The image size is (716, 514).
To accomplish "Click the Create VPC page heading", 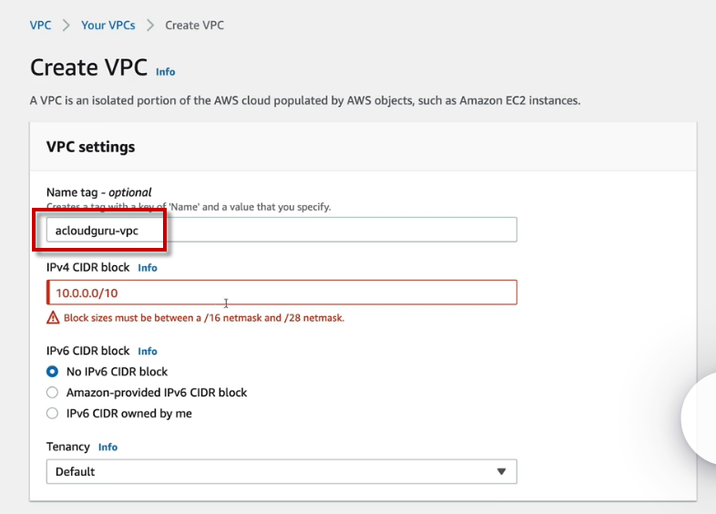I will tap(88, 68).
